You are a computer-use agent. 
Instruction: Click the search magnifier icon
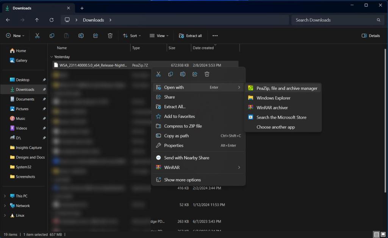[x=379, y=20]
